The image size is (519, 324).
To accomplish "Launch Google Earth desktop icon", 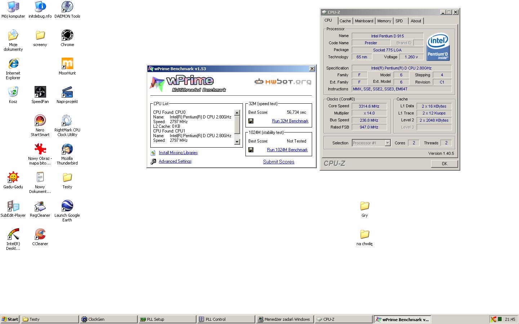I will [x=67, y=206].
